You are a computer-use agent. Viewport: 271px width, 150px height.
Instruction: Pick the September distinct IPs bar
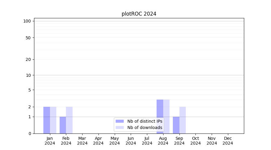pos(176,125)
